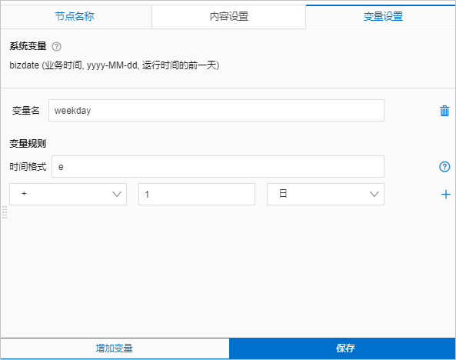Image resolution: width=456 pixels, height=360 pixels.
Task: Grab the dotted drag handle on left edge
Action: click(5, 212)
